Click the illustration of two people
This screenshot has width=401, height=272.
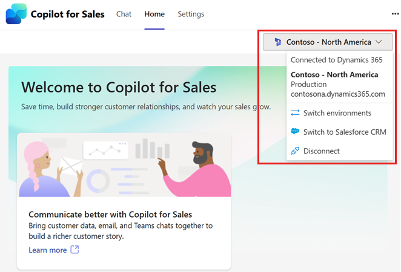click(125, 166)
